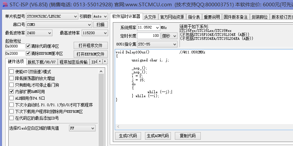Open the 最低波特率 2400 dropdown
293x146 pixels.
pyautogui.click(x=39, y=33)
